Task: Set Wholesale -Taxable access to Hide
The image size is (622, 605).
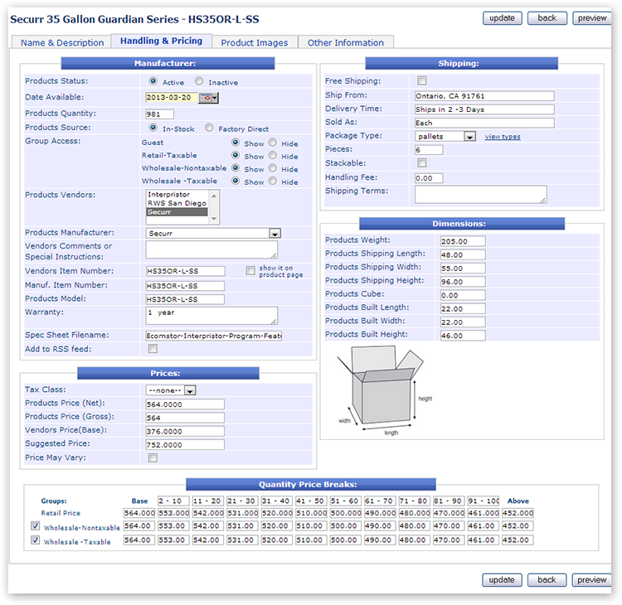Action: pyautogui.click(x=273, y=181)
